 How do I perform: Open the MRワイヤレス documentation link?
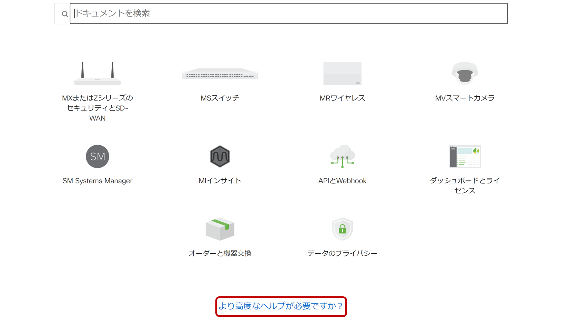342,98
